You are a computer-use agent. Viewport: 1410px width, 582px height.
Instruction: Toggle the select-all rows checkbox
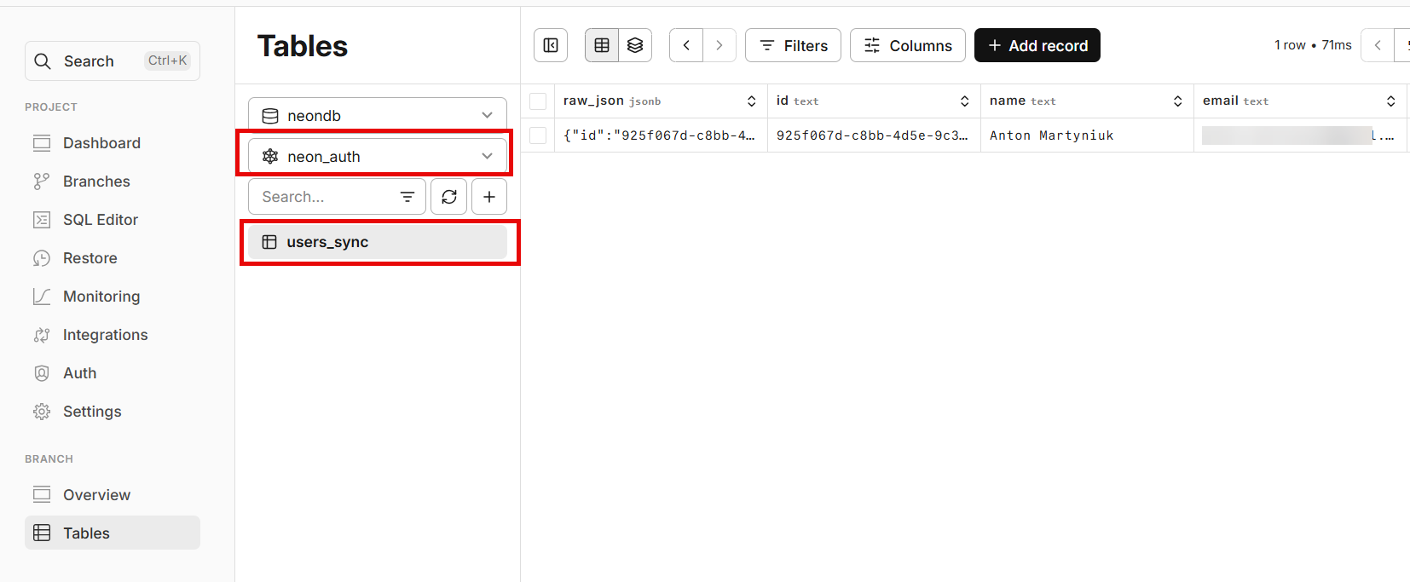click(538, 101)
